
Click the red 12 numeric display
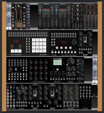pos(71,88)
